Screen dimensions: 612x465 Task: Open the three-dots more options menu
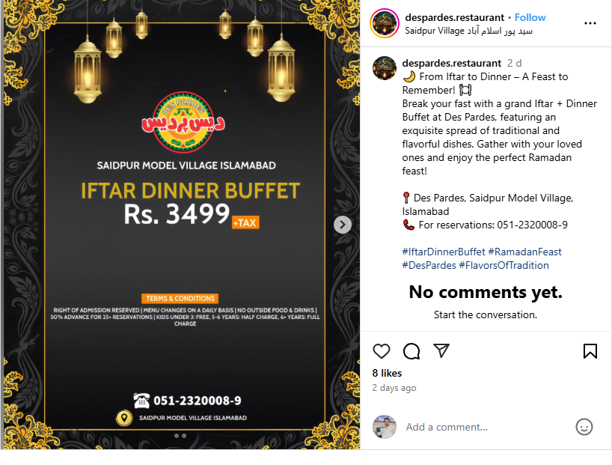[590, 23]
